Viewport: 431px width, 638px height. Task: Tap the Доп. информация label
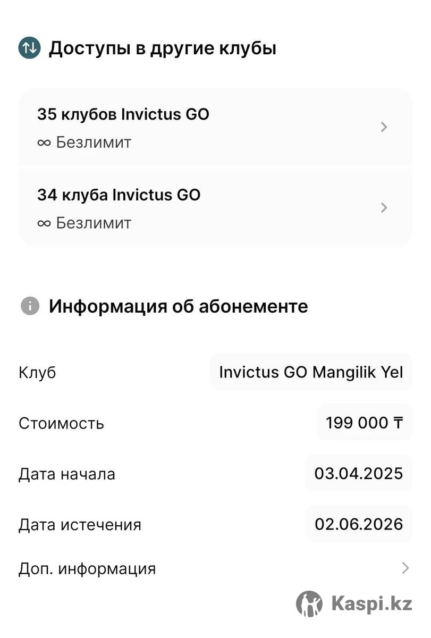(x=87, y=569)
